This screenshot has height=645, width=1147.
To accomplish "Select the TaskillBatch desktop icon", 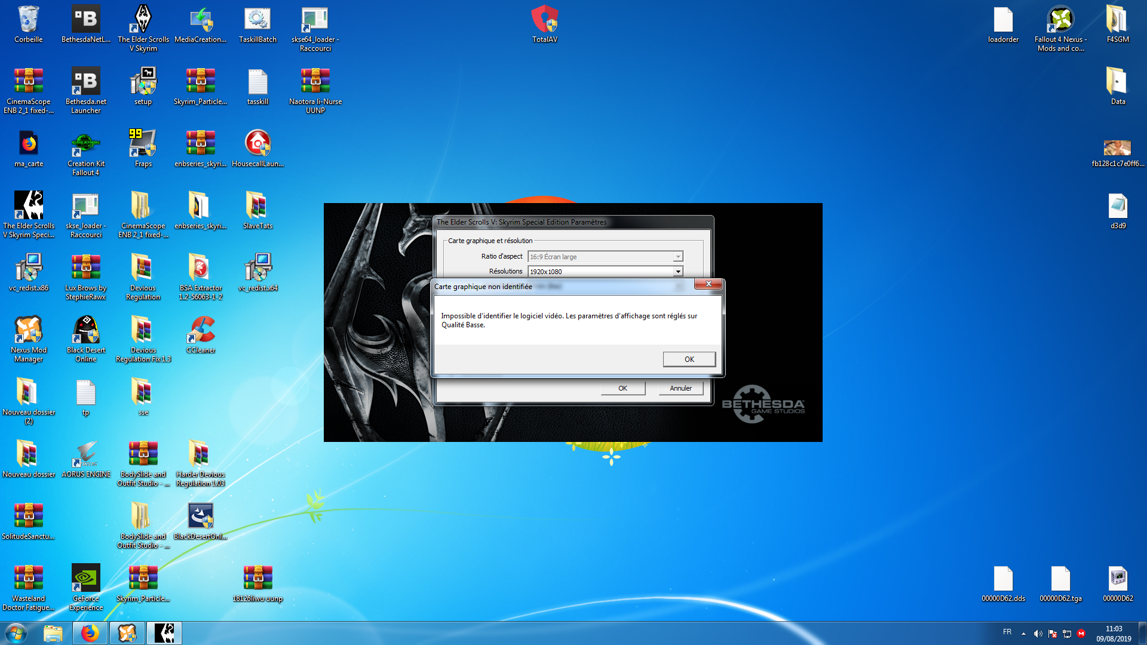I will click(x=258, y=25).
